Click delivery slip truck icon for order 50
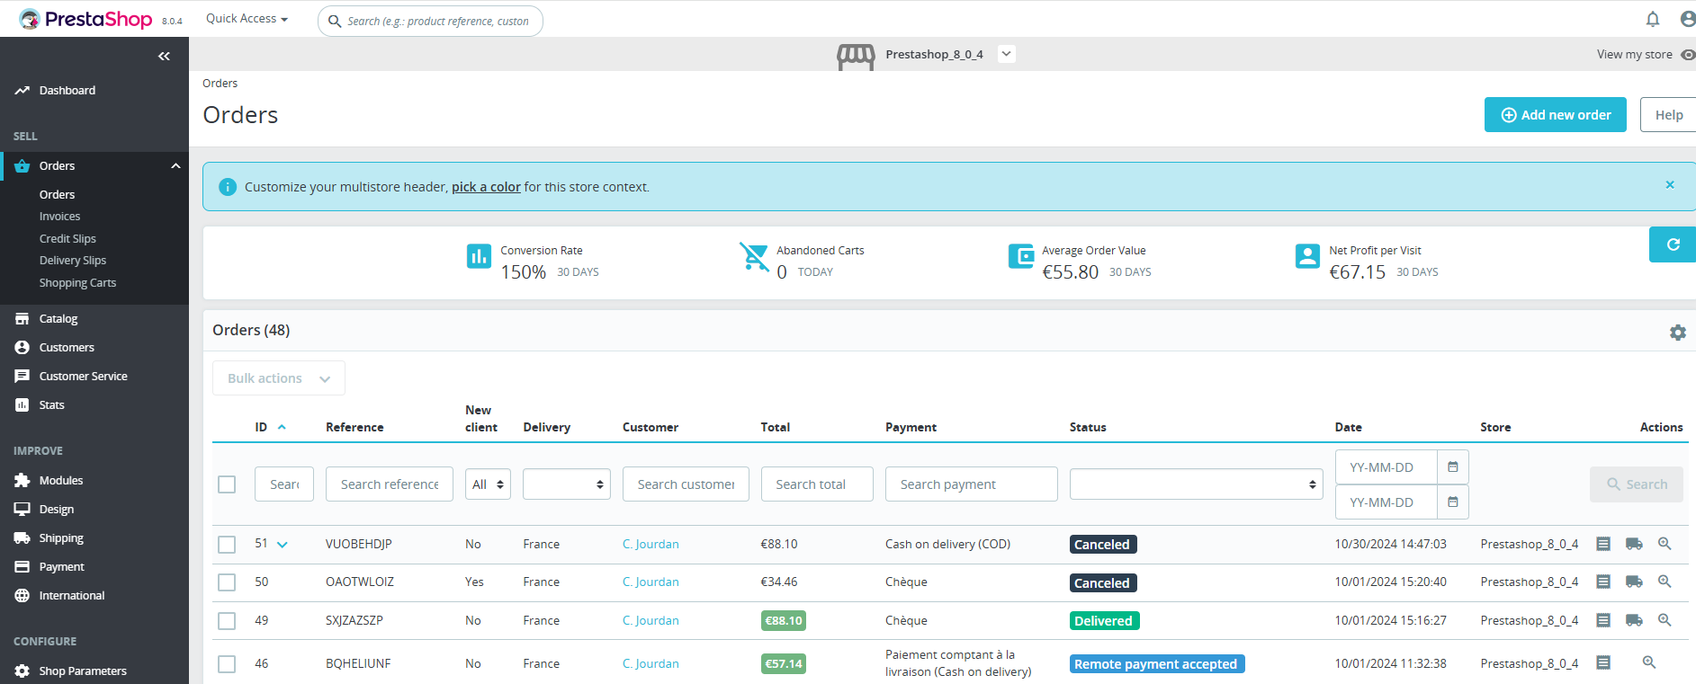 tap(1634, 582)
